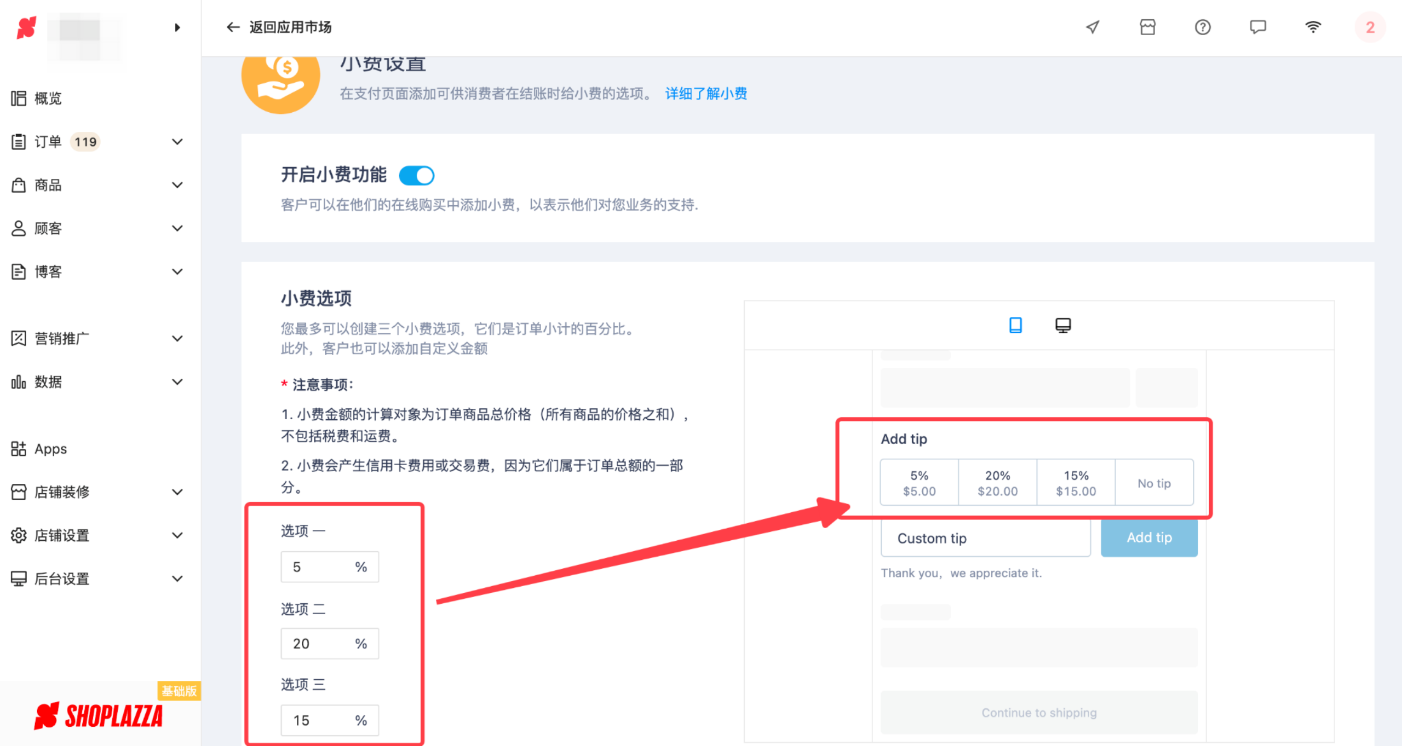Open 博客 blog menu
Image resolution: width=1402 pixels, height=746 pixels.
coord(48,271)
